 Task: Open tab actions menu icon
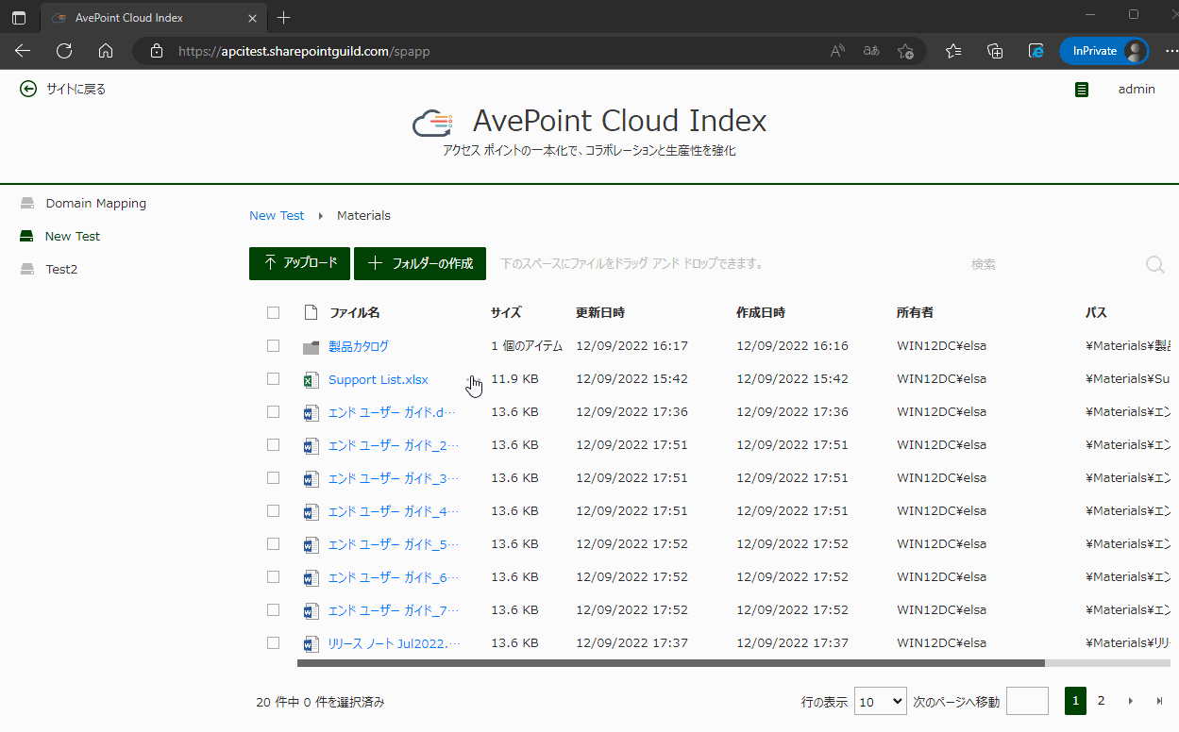(x=18, y=17)
